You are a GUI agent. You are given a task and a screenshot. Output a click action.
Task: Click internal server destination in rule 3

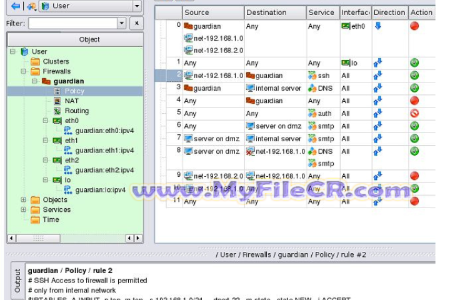(274, 88)
